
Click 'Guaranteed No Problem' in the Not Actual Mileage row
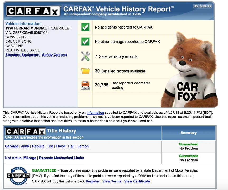coord(189,158)
